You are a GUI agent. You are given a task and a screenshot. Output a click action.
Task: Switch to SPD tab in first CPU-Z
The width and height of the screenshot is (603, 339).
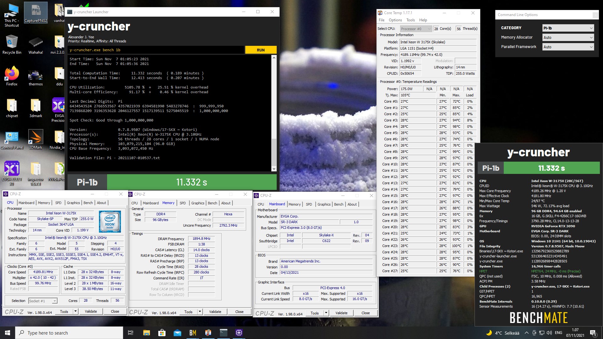58,203
